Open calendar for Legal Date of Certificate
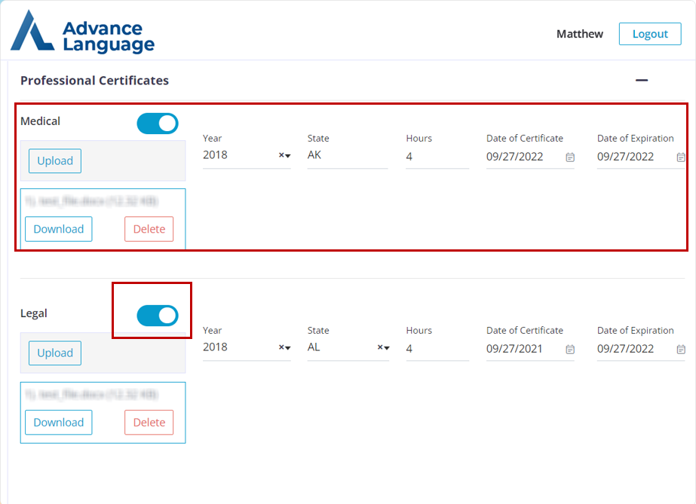Image resolution: width=696 pixels, height=504 pixels. pyautogui.click(x=570, y=350)
